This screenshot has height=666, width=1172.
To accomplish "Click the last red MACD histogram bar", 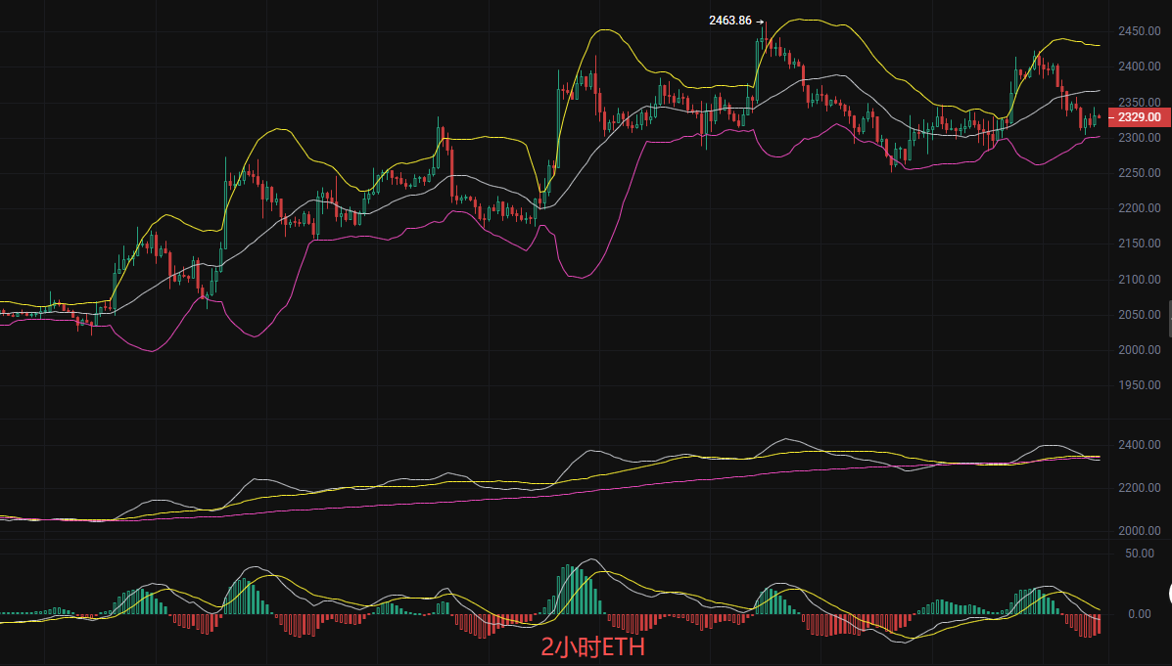I will (x=1099, y=624).
